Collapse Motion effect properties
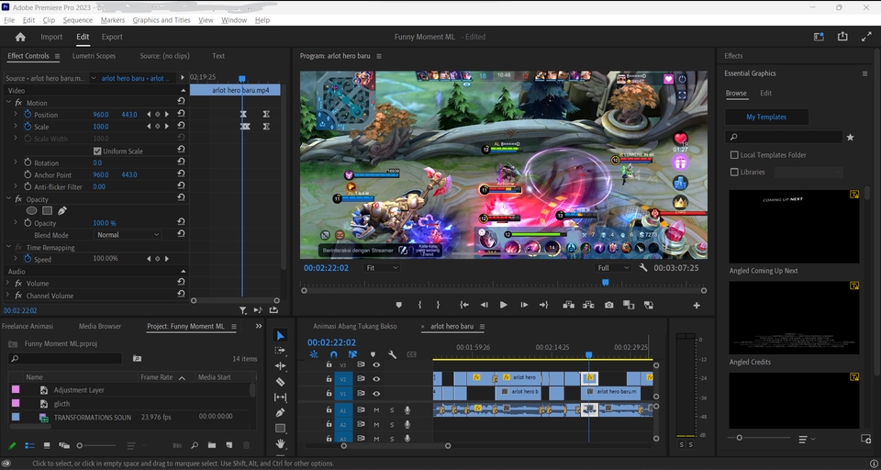 coord(8,102)
